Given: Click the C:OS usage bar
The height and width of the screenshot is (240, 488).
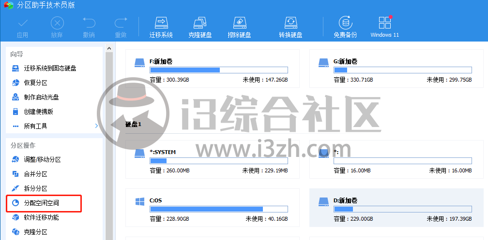Looking at the screenshot, I should click(219, 209).
